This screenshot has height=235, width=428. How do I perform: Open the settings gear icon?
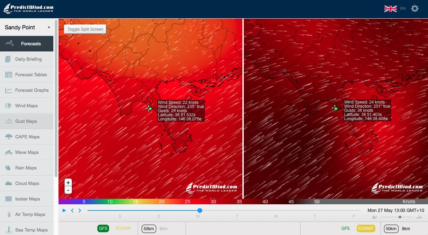(x=414, y=9)
